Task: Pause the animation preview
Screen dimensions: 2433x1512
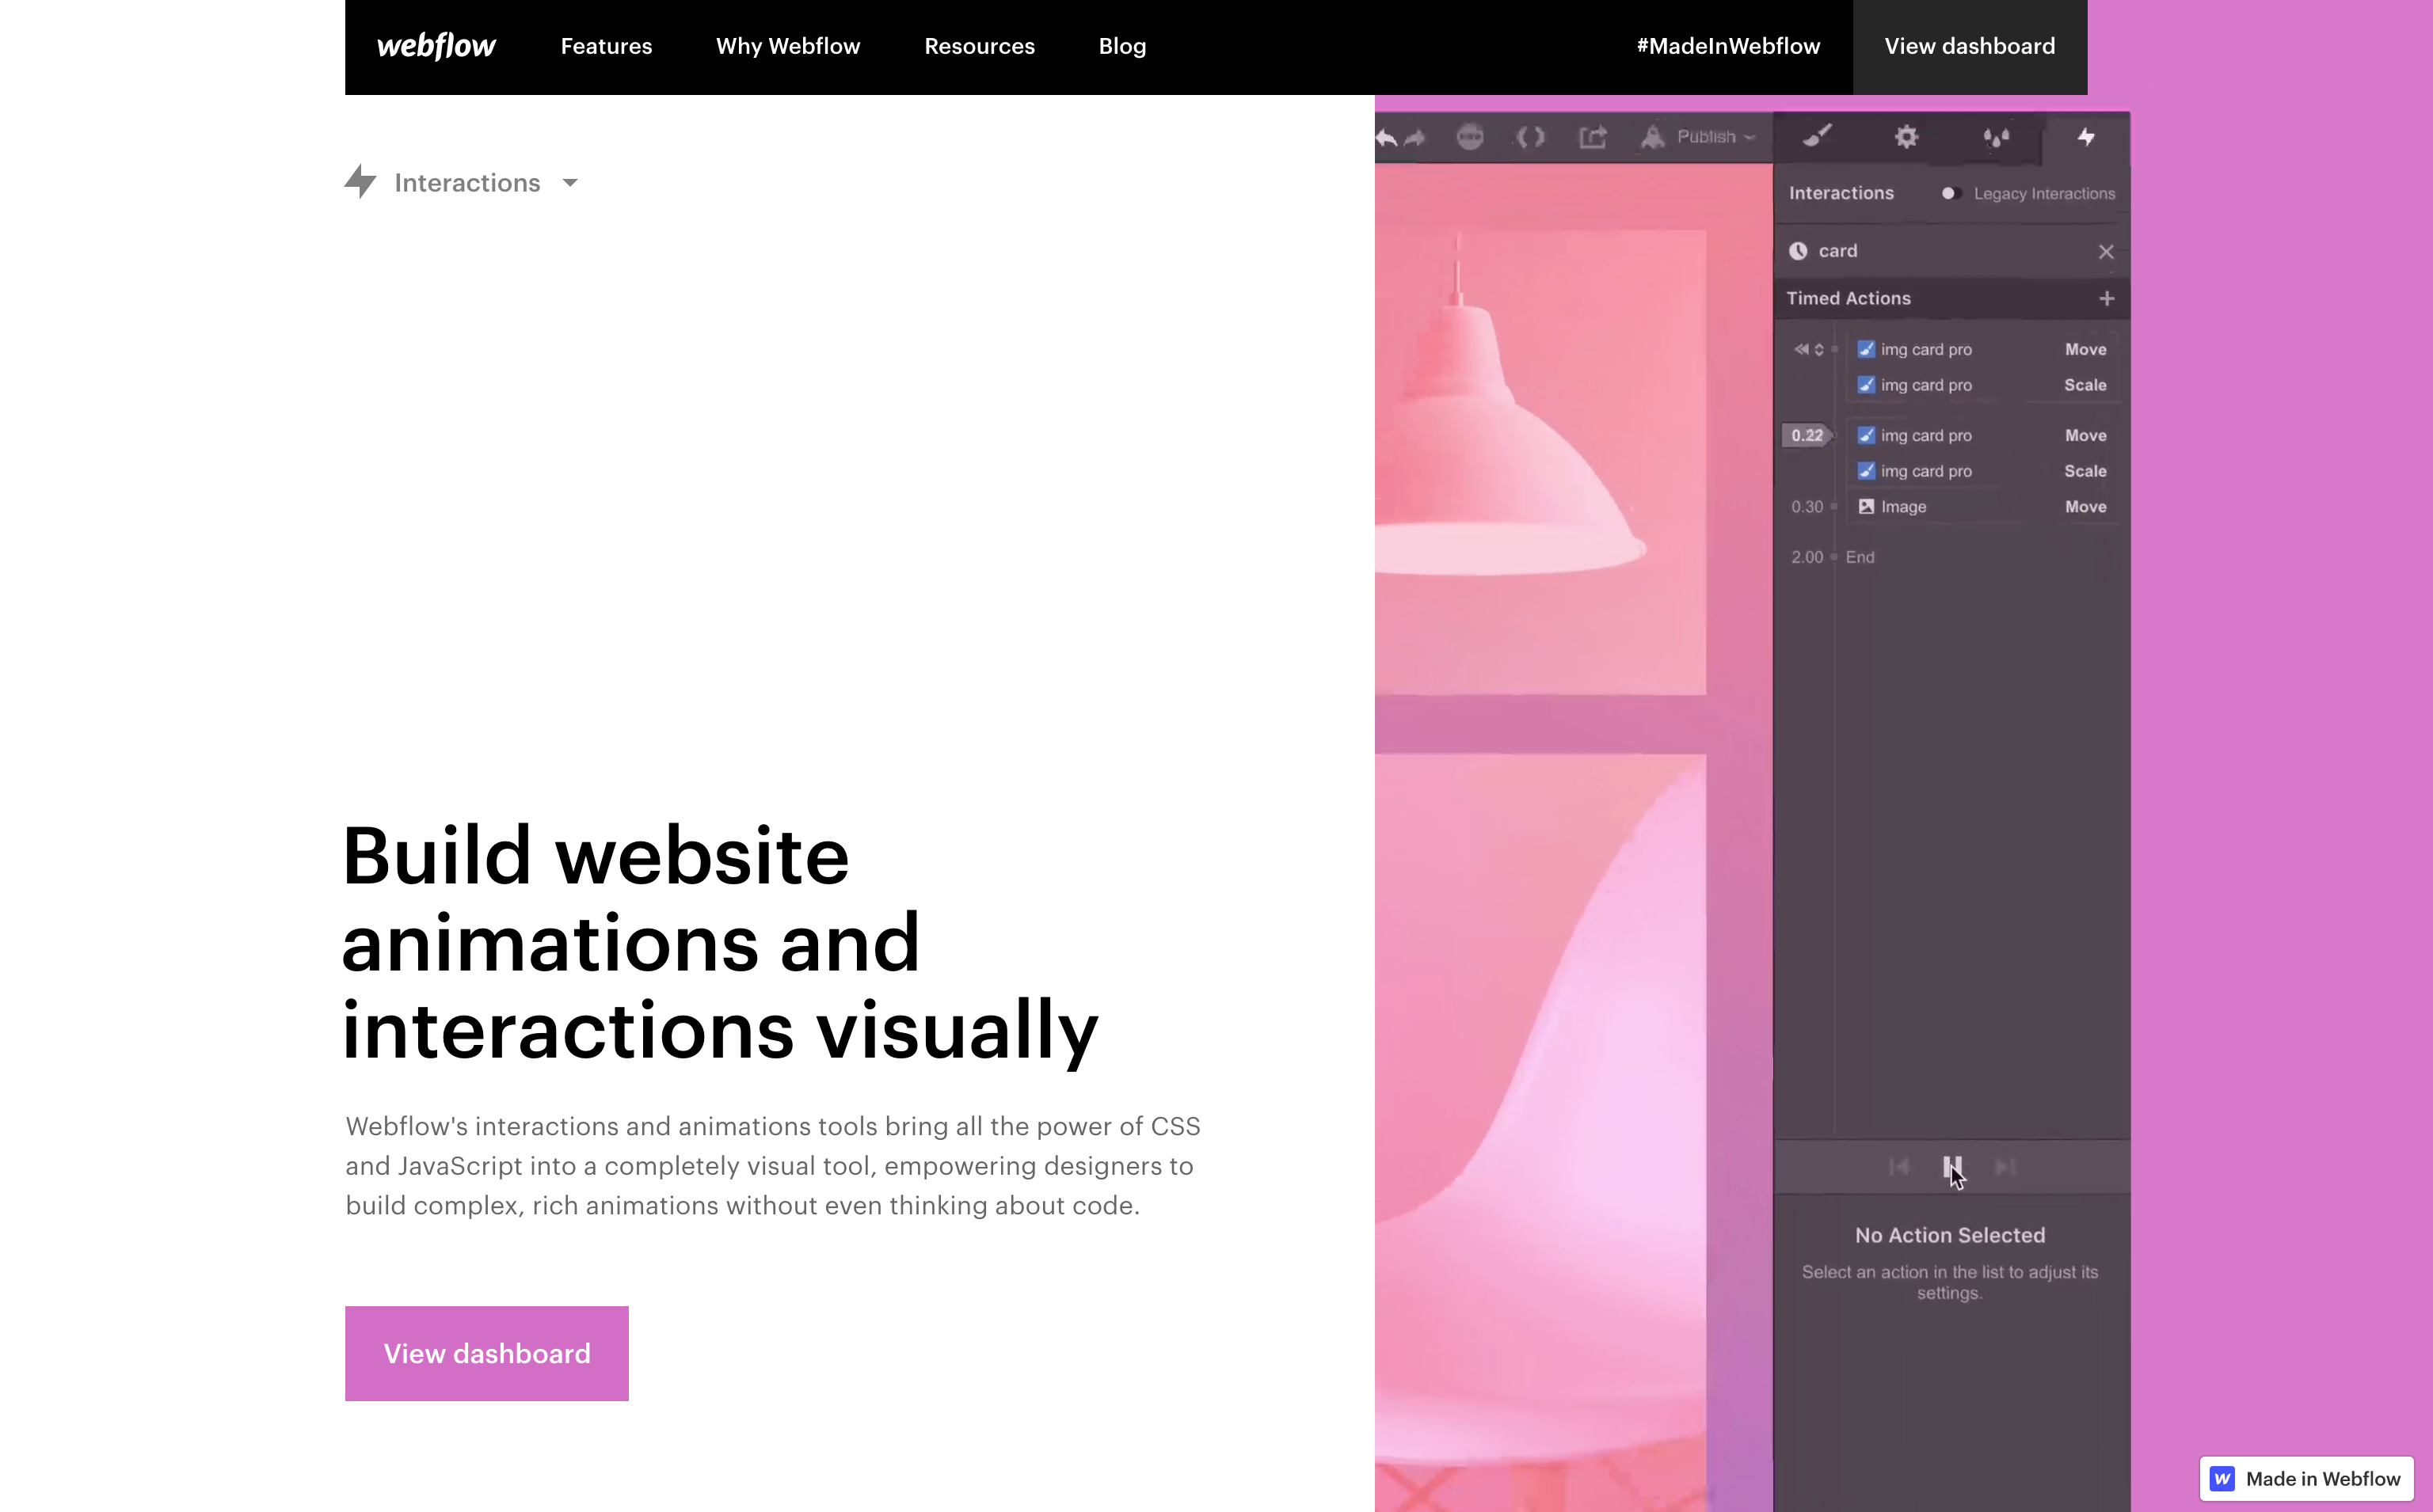Action: coord(1951,1167)
